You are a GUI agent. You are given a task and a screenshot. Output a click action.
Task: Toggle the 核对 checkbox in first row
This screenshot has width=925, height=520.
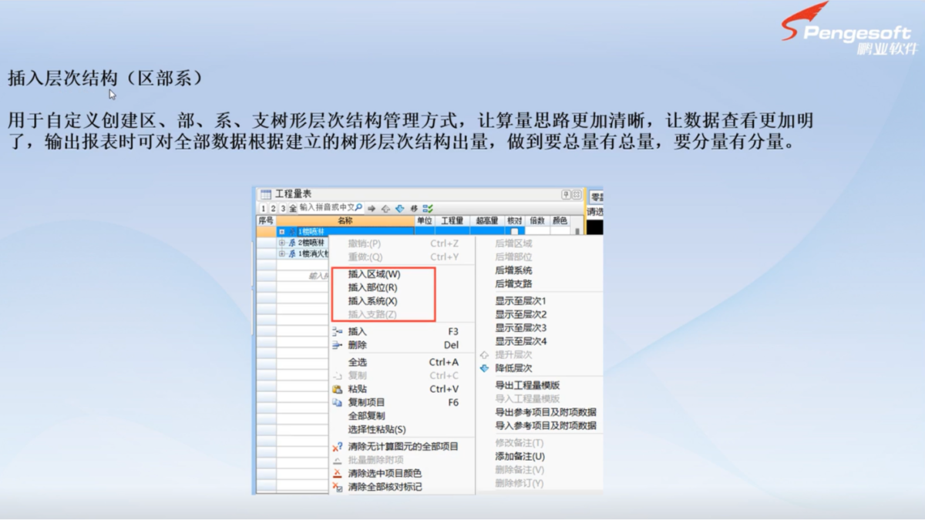tap(515, 231)
